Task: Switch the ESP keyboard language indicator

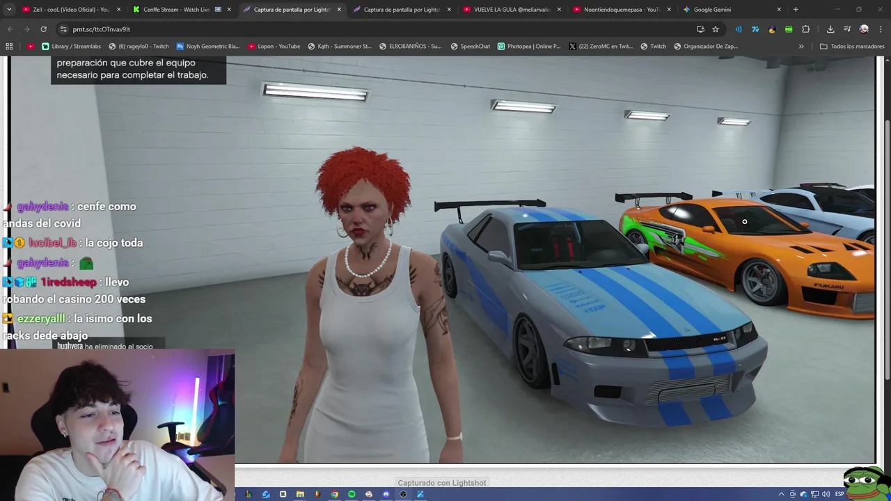Action: 839,494
